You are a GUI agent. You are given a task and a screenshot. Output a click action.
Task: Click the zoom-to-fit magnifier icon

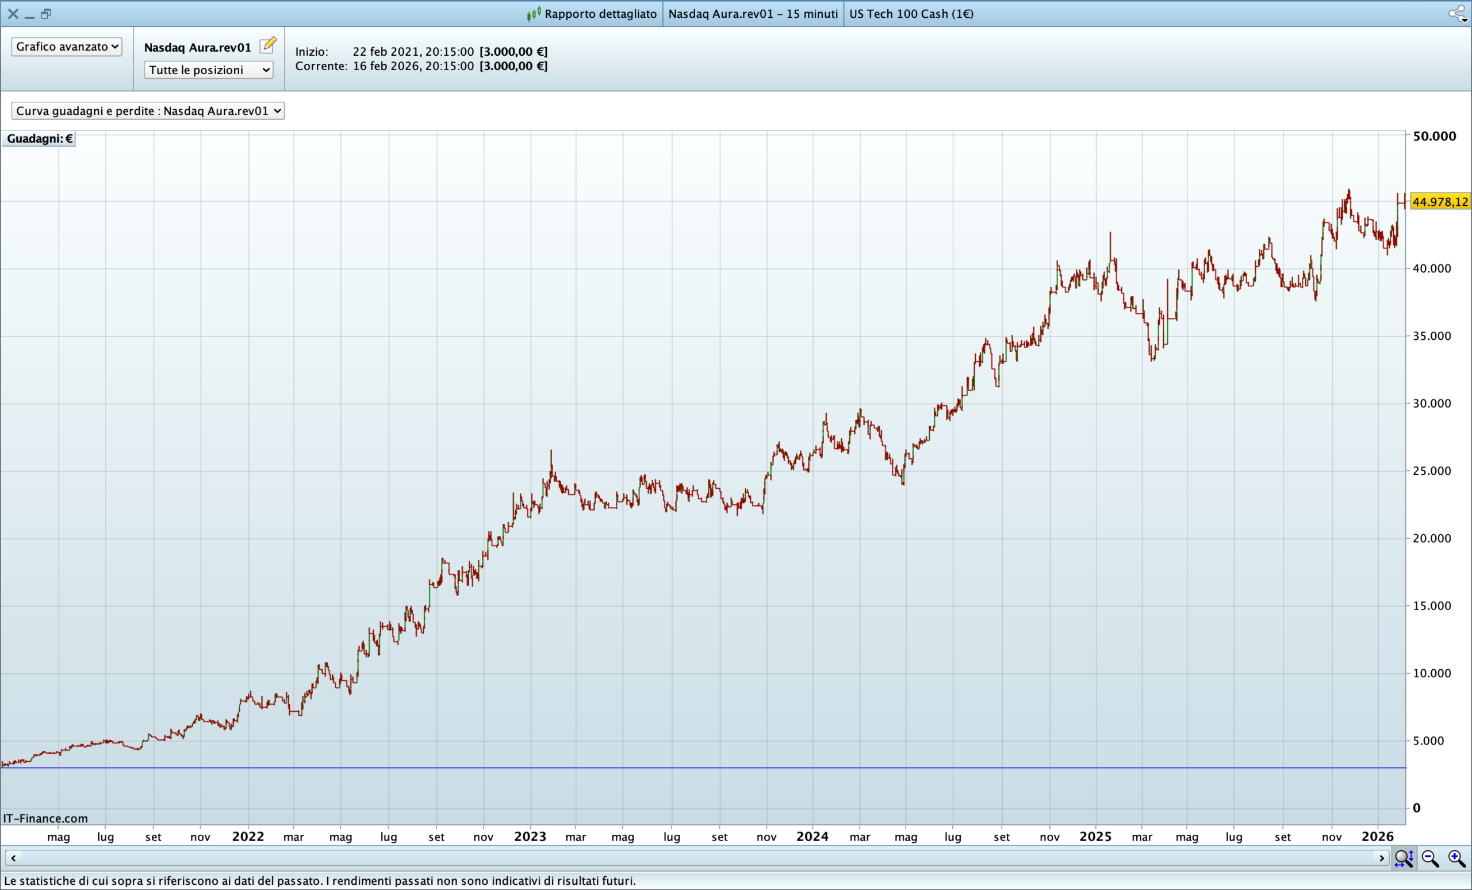[x=1404, y=858]
